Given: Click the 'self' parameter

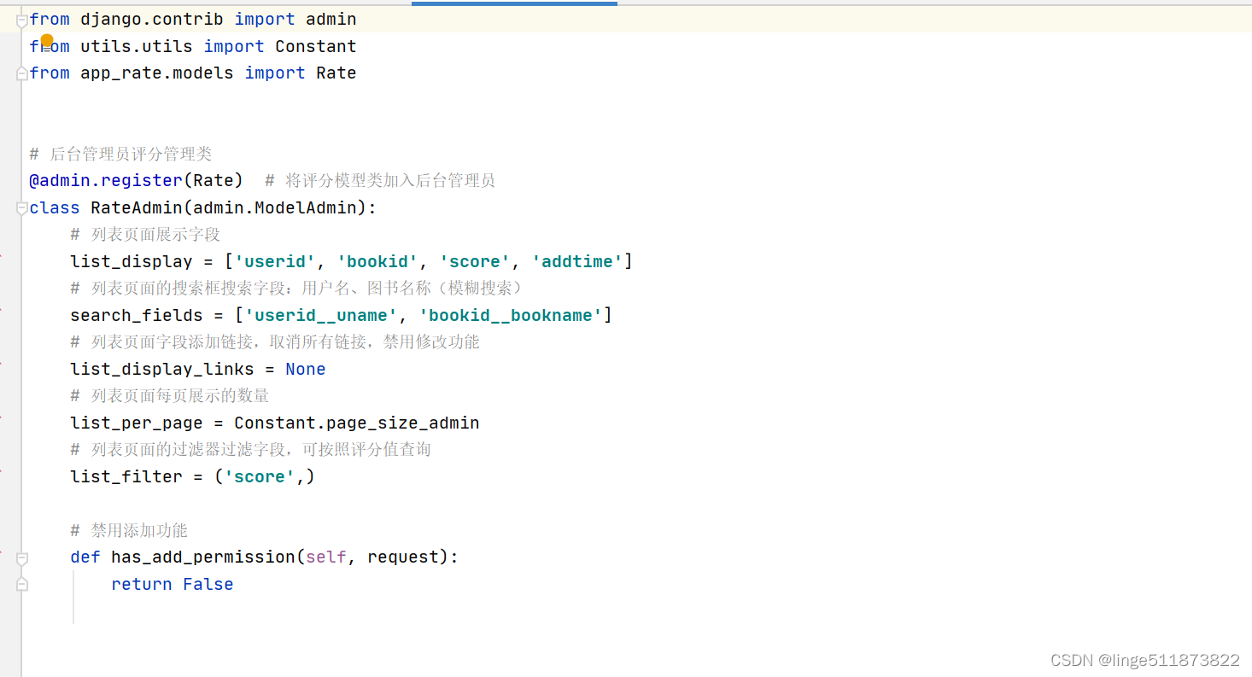Looking at the screenshot, I should tap(326, 557).
